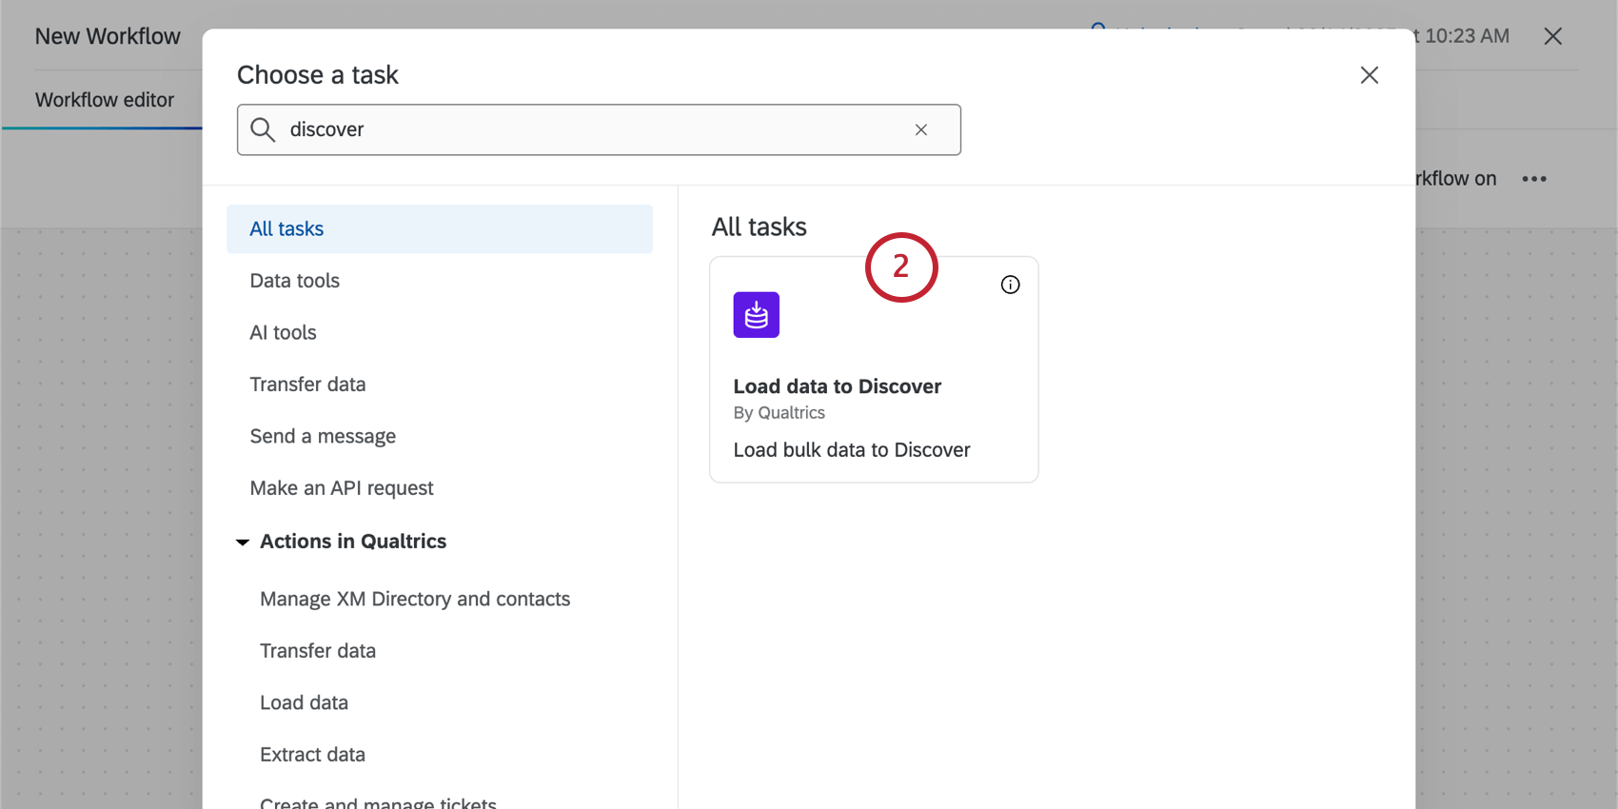Select the AI tools category
Viewport: 1618px width, 809px height.
pos(284,332)
